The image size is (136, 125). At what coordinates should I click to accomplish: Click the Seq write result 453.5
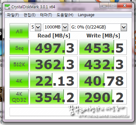[103, 47]
